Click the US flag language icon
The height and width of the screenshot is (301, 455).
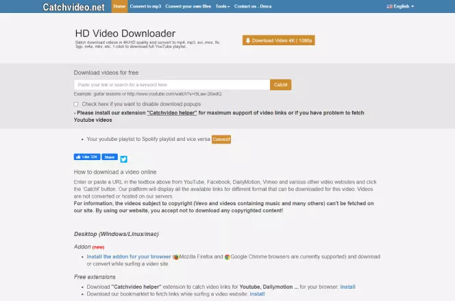pos(389,6)
